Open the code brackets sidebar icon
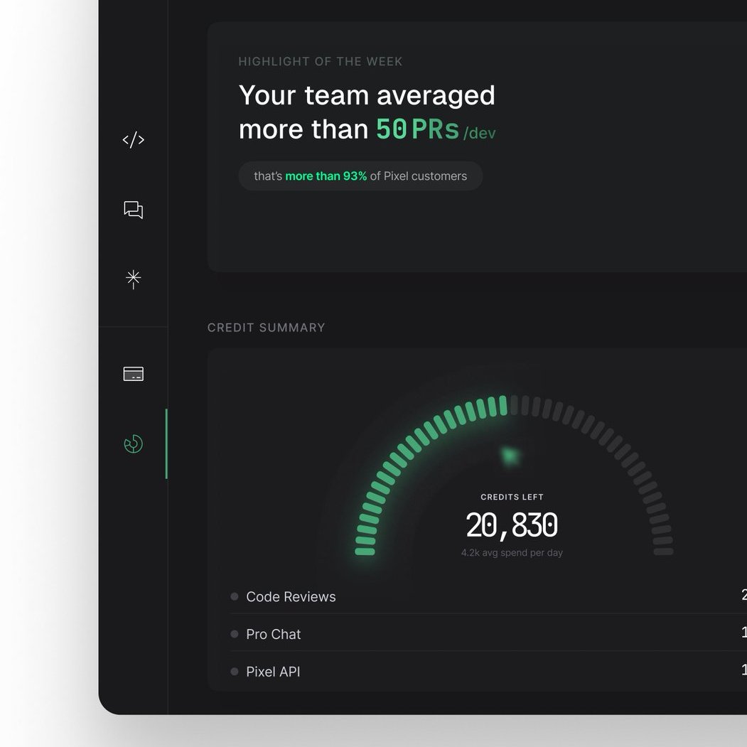 (134, 139)
